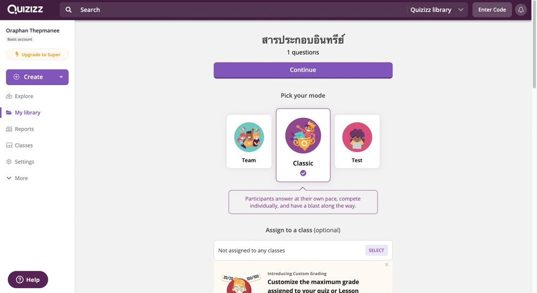537x293 pixels.
Task: Click the Classes sidebar icon
Action: [x=9, y=145]
